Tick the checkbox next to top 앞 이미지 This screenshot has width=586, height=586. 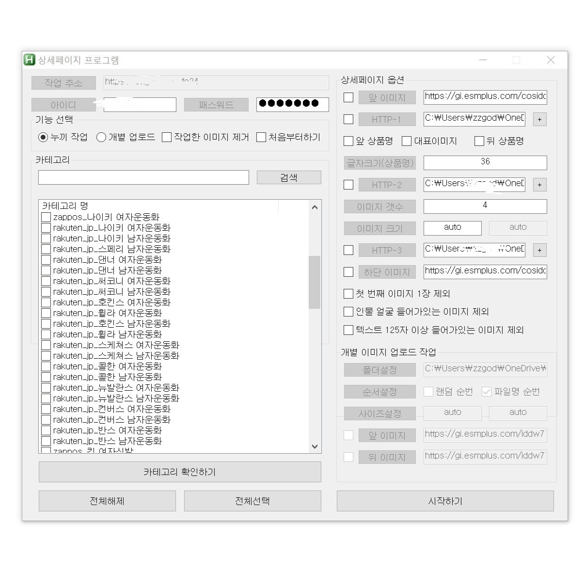coord(348,97)
